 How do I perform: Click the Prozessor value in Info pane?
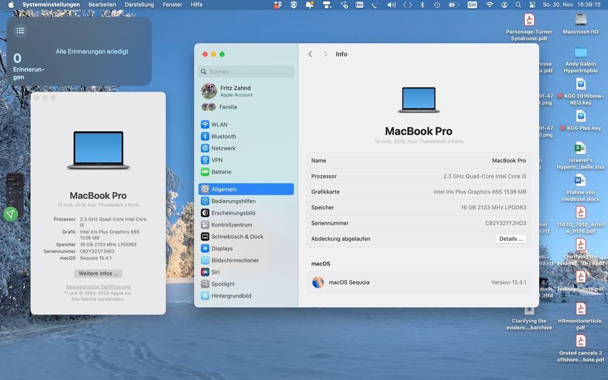pyautogui.click(x=485, y=176)
